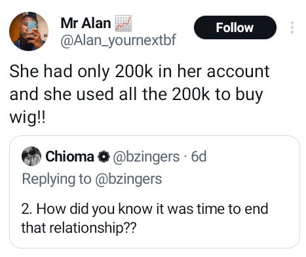Visit @bzingers handle in quoted tweet header
Image resolution: width=306 pixels, height=257 pixels.
(146, 157)
